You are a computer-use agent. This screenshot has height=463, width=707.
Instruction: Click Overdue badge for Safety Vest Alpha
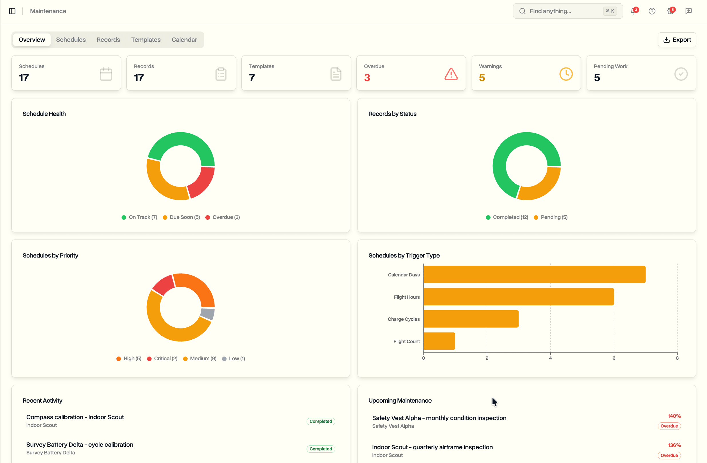[x=669, y=426]
